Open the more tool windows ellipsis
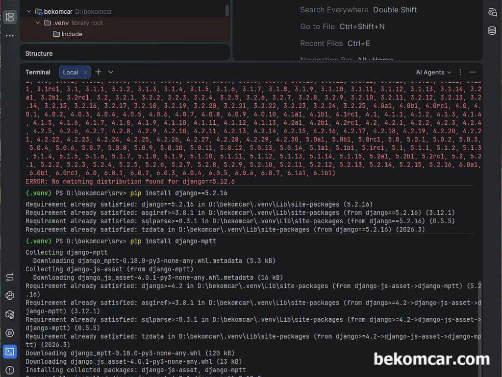Screen dimensions: 502x377 [10, 35]
